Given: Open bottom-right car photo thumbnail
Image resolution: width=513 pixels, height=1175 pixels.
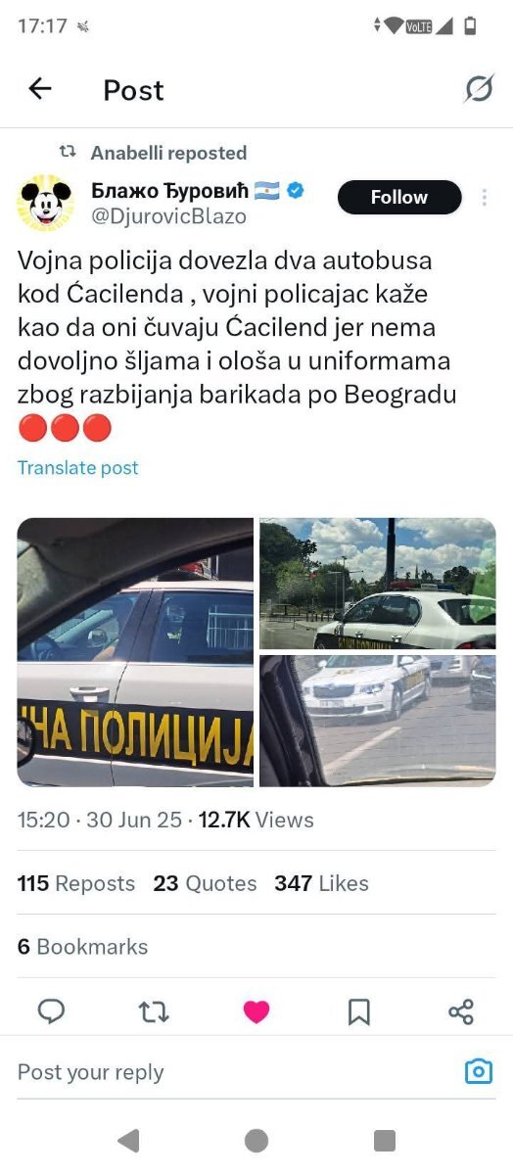Looking at the screenshot, I should coord(378,721).
